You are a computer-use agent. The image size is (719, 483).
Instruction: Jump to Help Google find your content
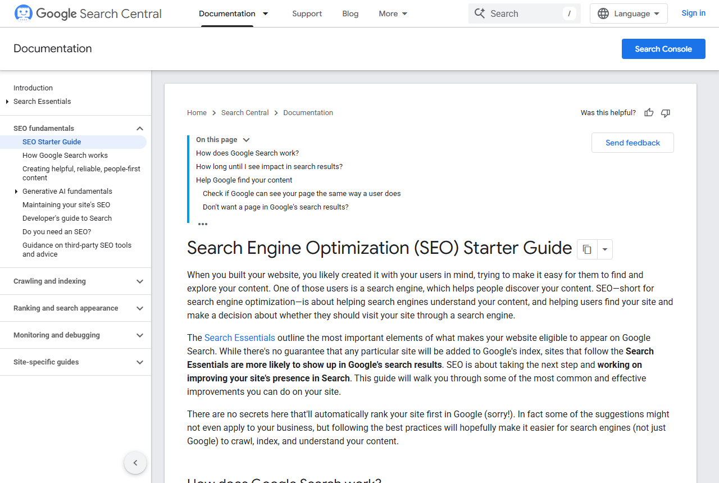click(x=244, y=180)
